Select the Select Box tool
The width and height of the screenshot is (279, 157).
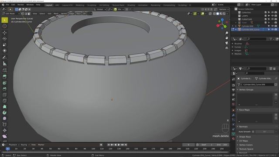5,20
